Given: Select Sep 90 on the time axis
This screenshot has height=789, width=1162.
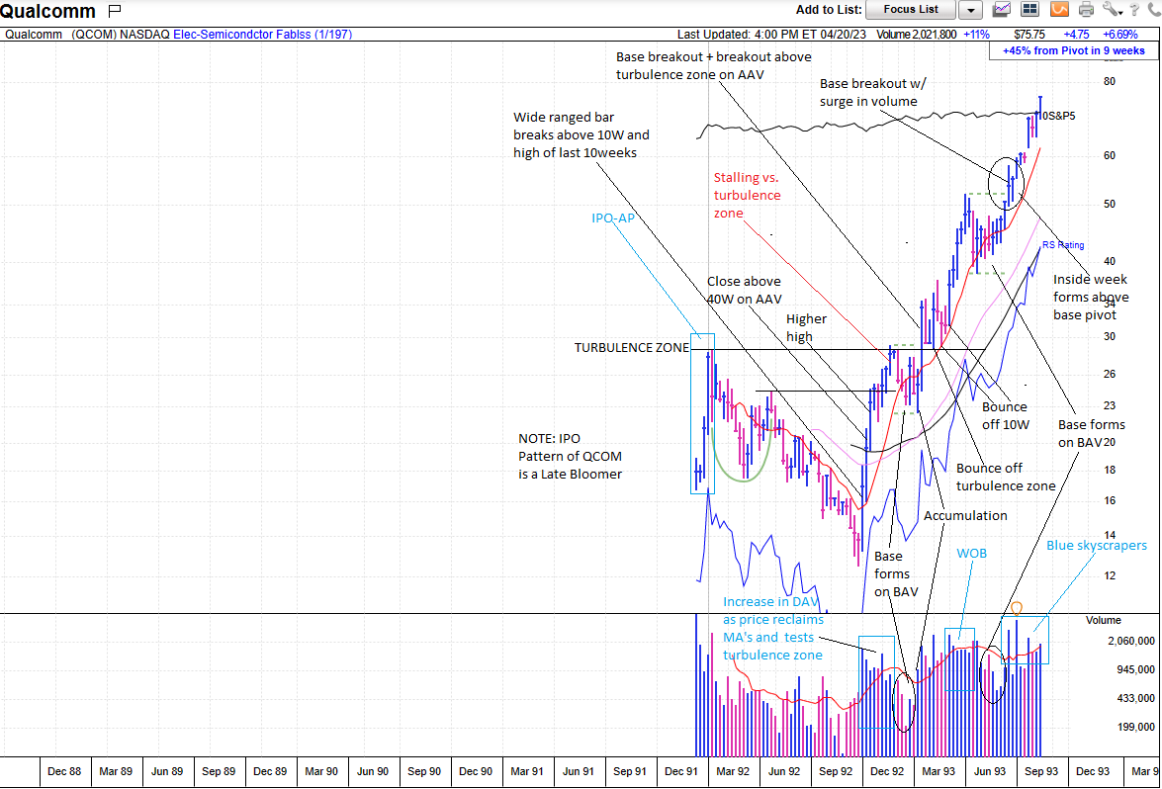Looking at the screenshot, I should [424, 771].
